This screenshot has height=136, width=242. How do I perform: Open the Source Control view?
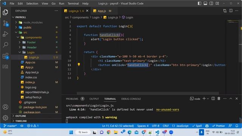(x=6, y=23)
